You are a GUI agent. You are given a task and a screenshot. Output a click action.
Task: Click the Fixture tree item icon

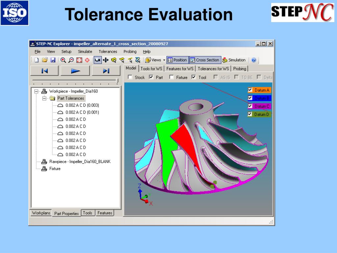[x=44, y=169]
